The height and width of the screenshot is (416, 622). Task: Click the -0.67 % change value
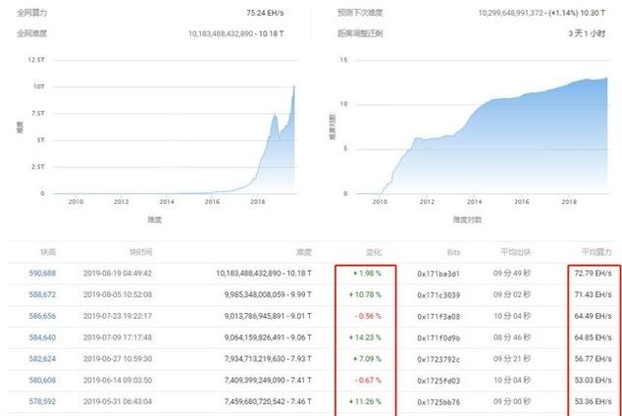(368, 381)
